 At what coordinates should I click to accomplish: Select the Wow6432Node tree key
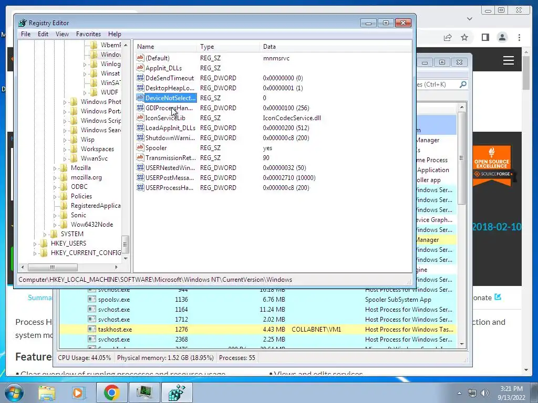[91, 225]
